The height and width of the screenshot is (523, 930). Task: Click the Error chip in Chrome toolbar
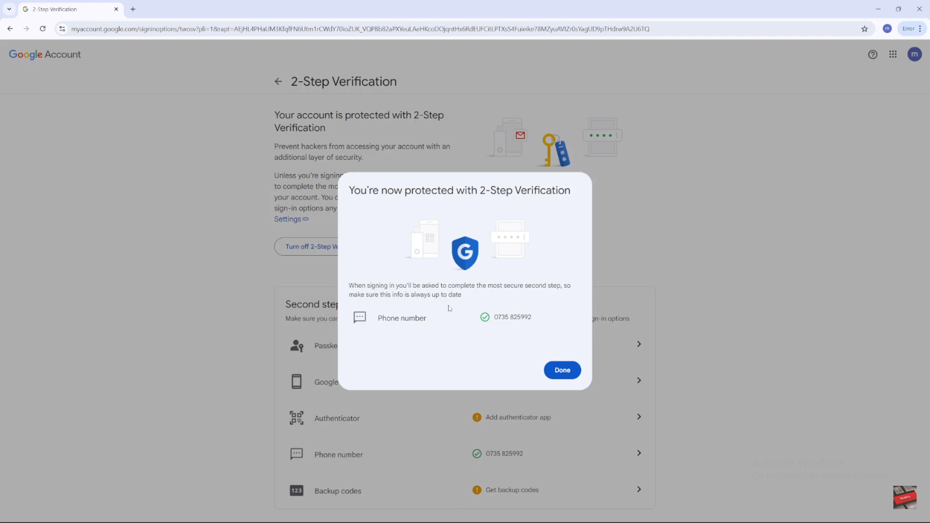click(x=908, y=28)
